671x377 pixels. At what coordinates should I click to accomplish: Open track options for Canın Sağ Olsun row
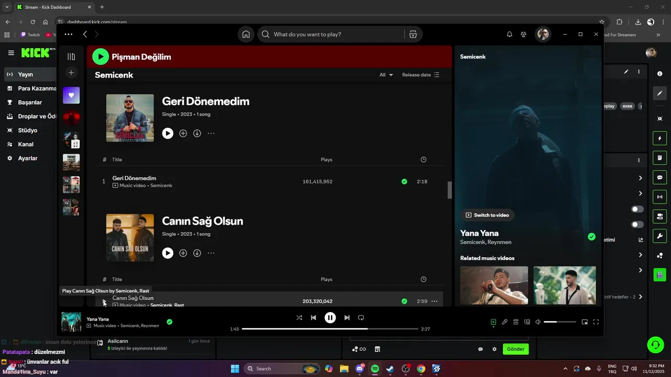pyautogui.click(x=434, y=301)
